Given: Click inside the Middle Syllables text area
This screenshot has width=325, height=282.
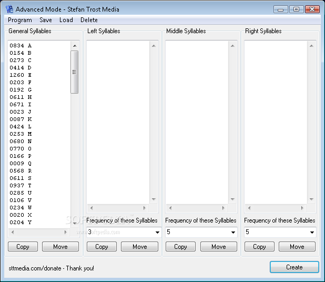Looking at the screenshot, I should pos(197,123).
